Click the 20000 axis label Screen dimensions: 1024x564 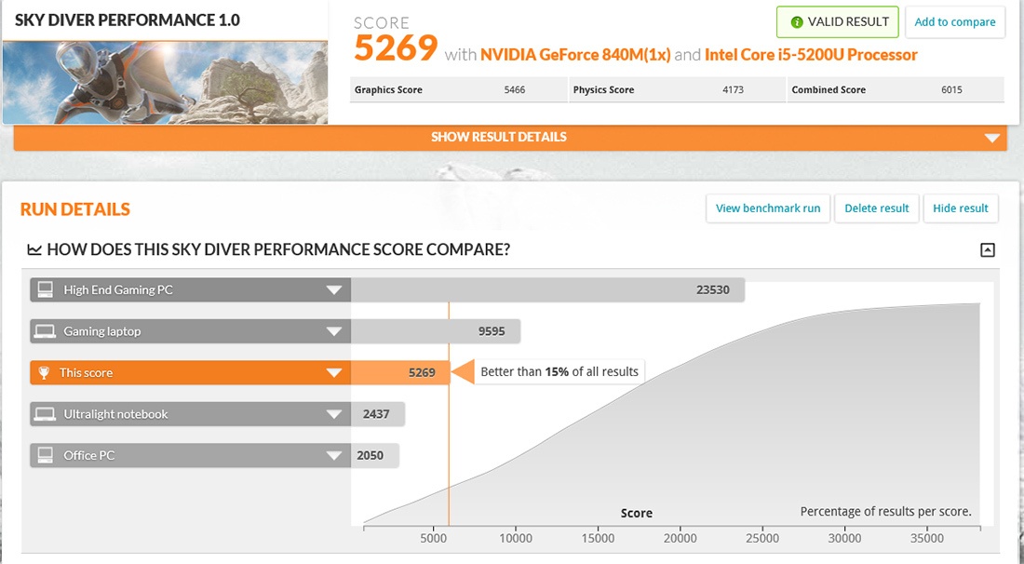680,539
